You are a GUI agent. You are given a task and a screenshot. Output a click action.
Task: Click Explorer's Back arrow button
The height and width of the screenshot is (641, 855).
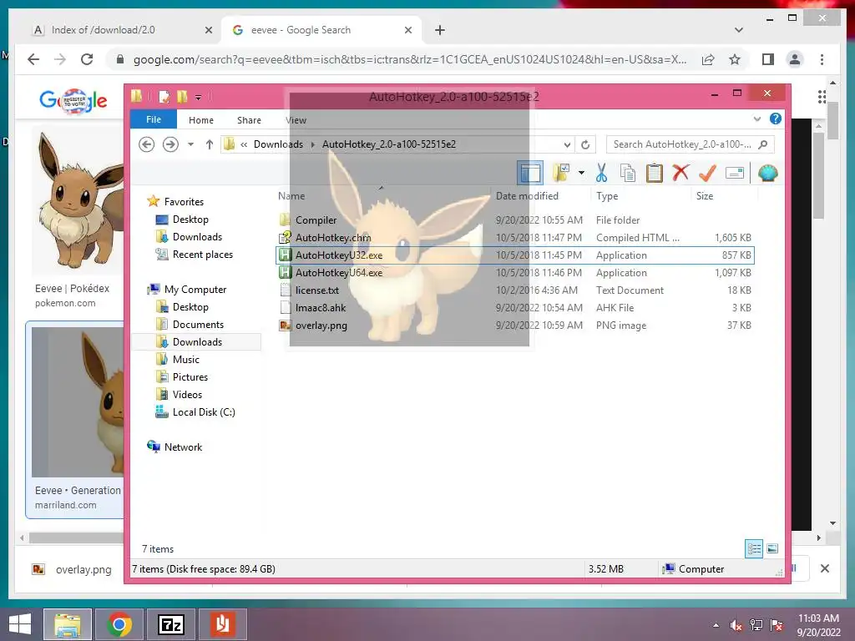coord(146,144)
